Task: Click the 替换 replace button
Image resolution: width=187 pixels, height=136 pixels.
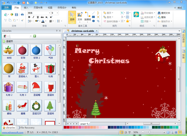Action: [x=162, y=17]
